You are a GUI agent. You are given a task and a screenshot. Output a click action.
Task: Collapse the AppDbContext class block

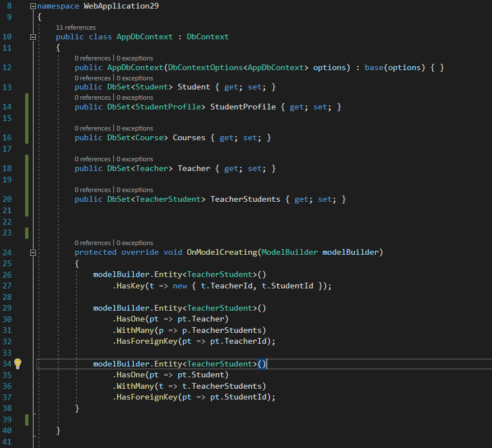pos(32,37)
